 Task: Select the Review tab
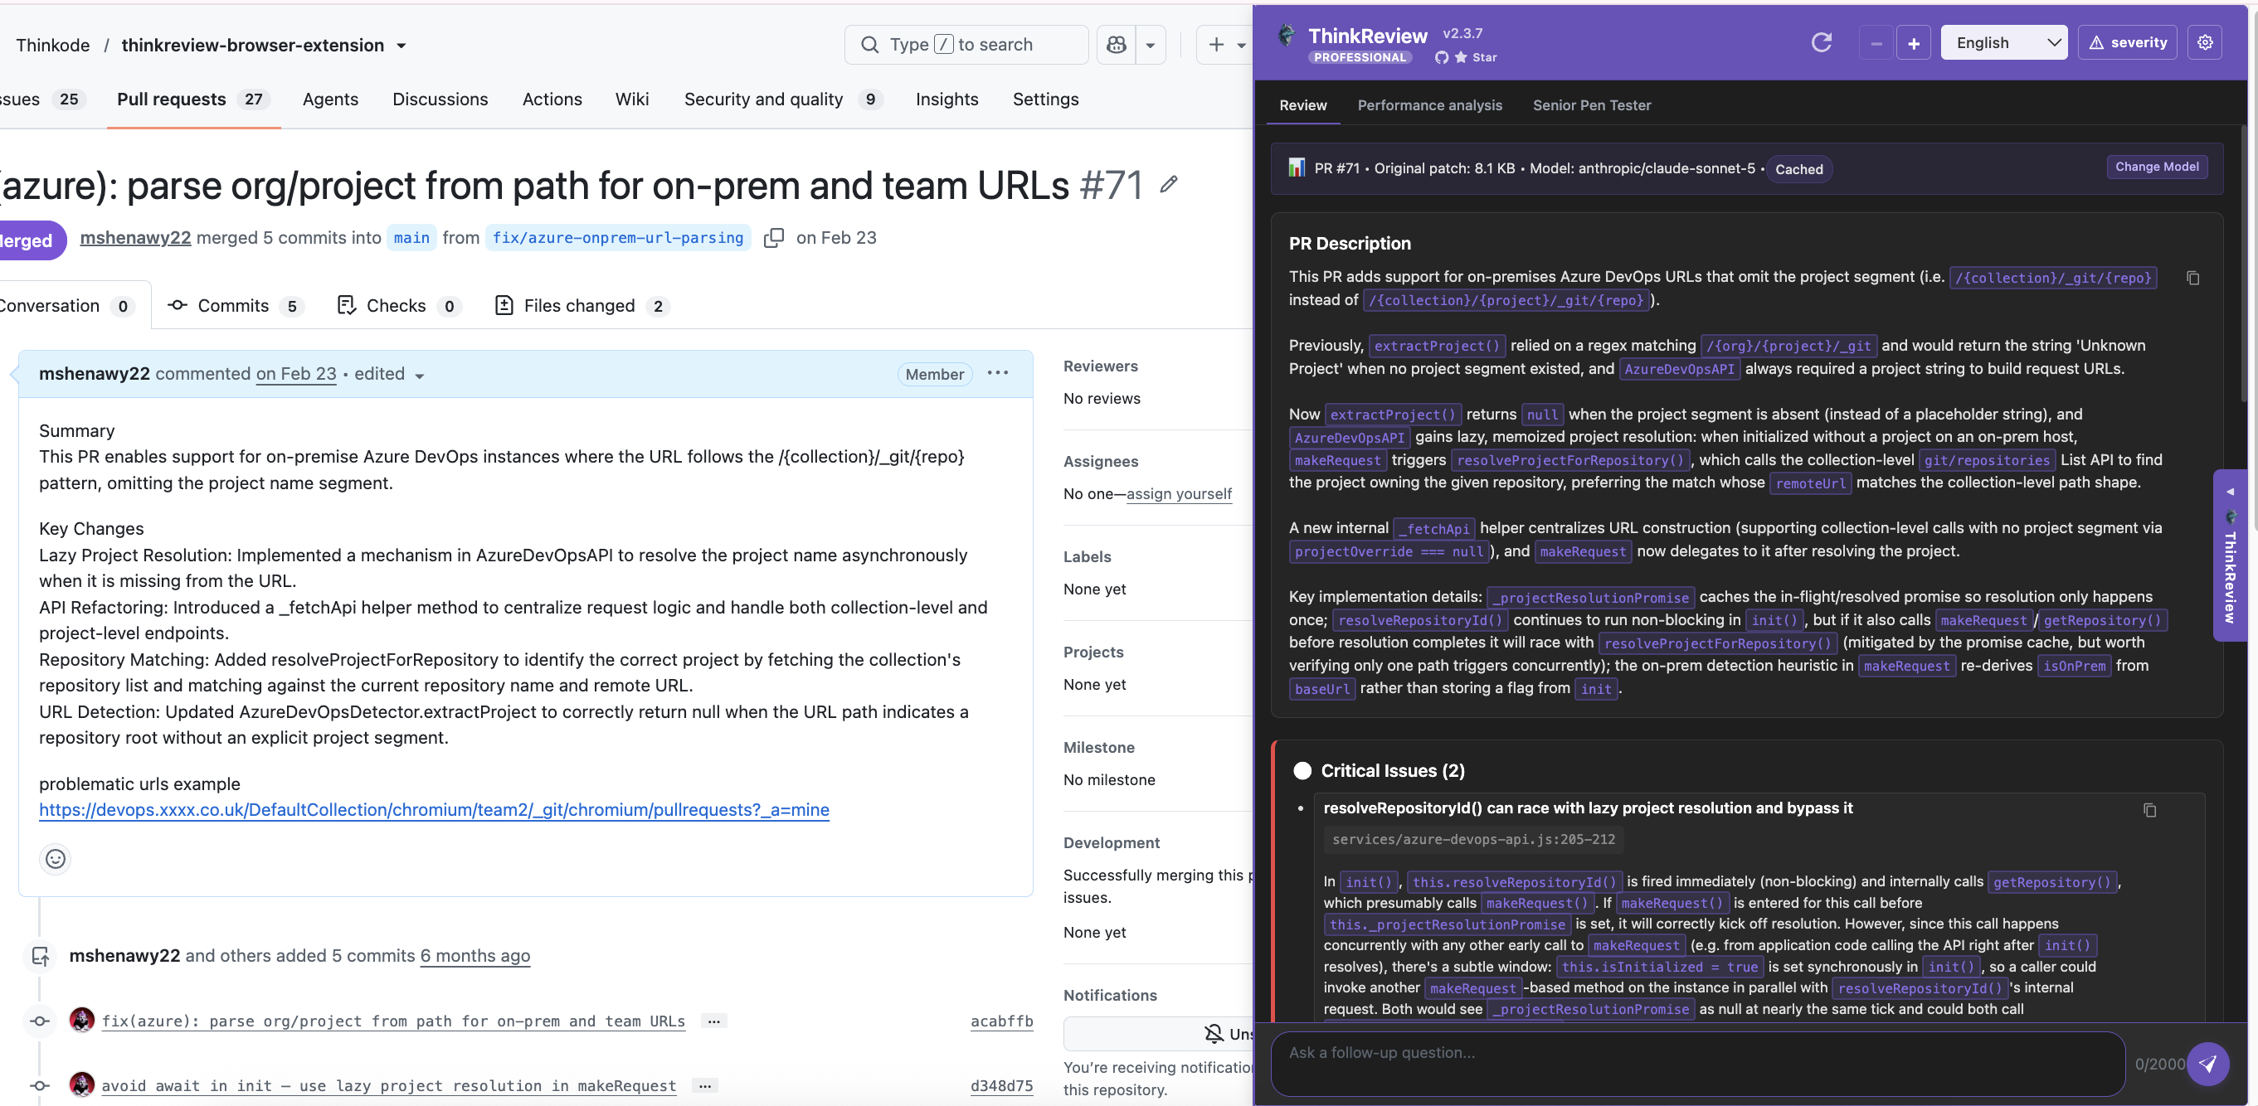coord(1302,105)
